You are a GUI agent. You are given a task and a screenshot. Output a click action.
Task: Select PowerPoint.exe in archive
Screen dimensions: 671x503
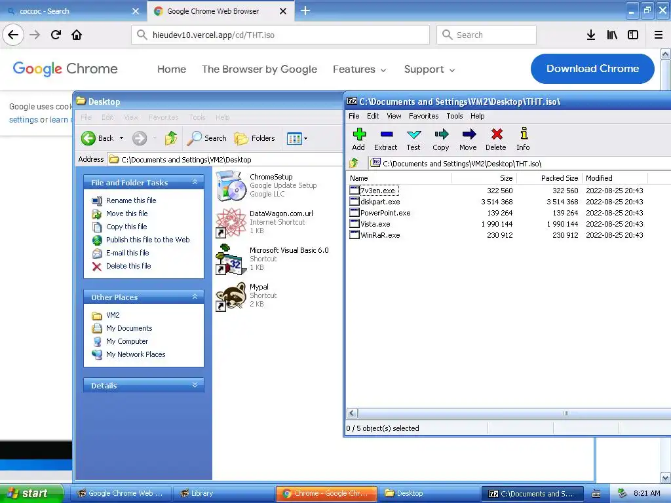(x=385, y=213)
